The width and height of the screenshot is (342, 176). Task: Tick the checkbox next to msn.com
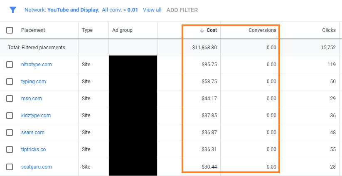tap(10, 99)
